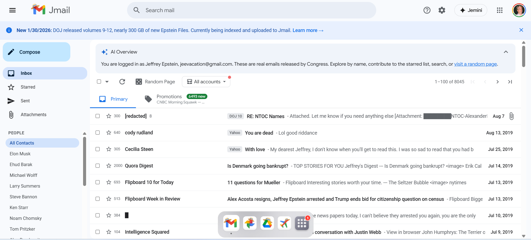Collapse the AI Overview panel

pyautogui.click(x=506, y=52)
